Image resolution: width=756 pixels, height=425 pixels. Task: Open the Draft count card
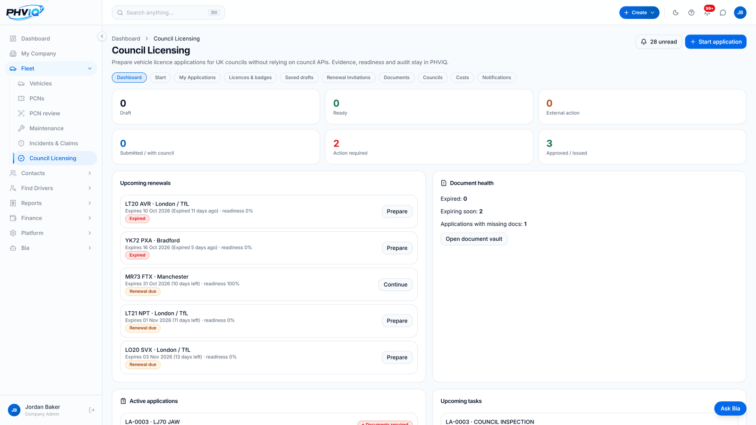[216, 107]
